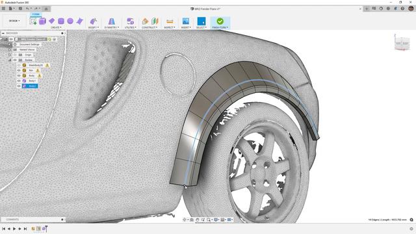
Task: Open the SELECT dropdown menu
Action: [201, 27]
